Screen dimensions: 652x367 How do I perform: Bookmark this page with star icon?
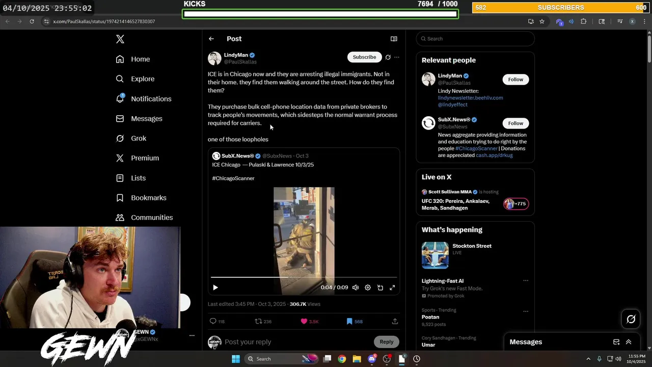click(x=542, y=21)
